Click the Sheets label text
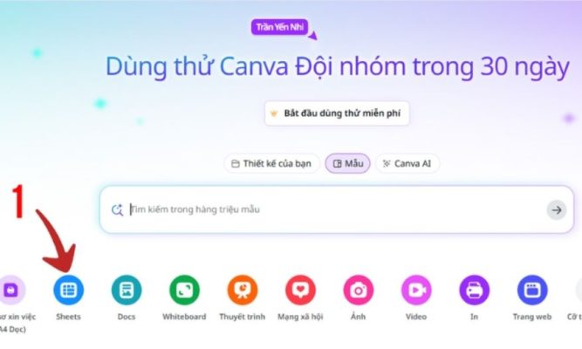 (x=68, y=317)
